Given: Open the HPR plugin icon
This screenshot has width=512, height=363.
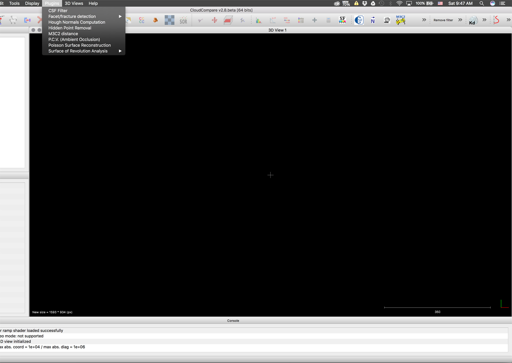Looking at the screenshot, I should (387, 20).
